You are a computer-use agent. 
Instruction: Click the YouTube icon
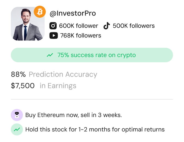pyautogui.click(x=54, y=36)
